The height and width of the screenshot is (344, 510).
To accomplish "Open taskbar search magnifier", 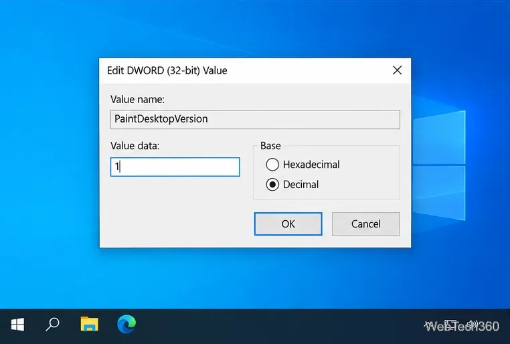I will [x=52, y=324].
